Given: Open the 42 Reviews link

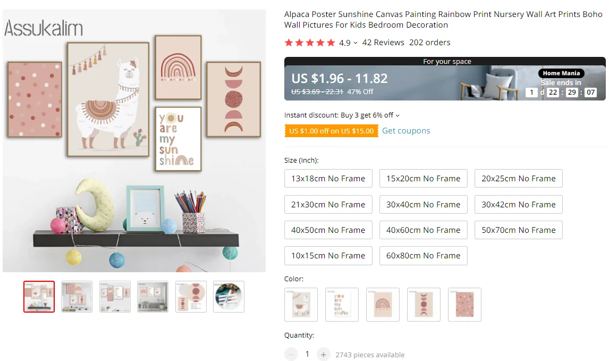Looking at the screenshot, I should (383, 43).
